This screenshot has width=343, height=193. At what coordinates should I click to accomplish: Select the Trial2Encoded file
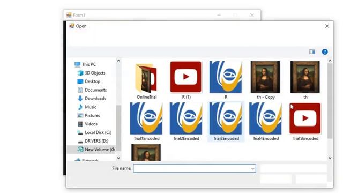[186, 118]
